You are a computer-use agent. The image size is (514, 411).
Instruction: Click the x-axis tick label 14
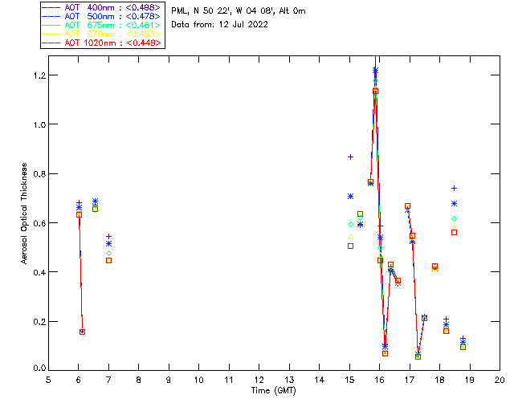pyautogui.click(x=320, y=380)
